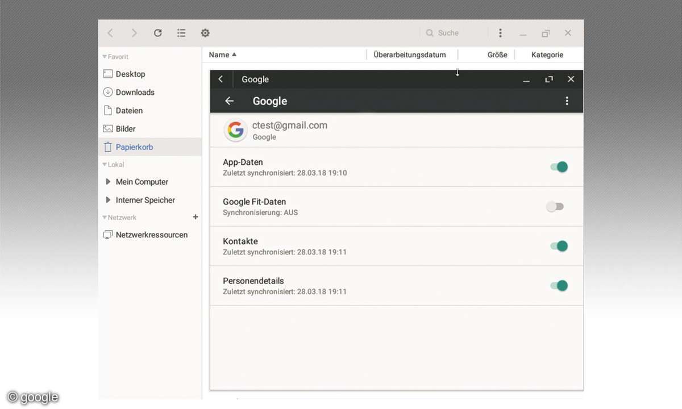Toggle Personendetails sync switch

click(559, 286)
